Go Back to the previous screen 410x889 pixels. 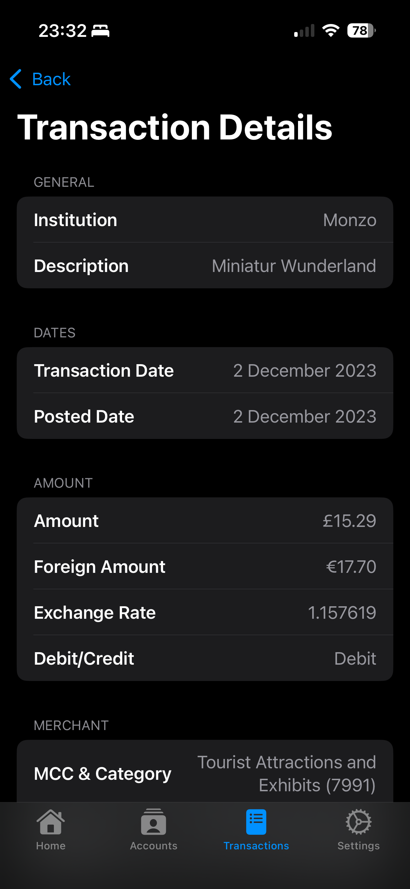coord(51,79)
